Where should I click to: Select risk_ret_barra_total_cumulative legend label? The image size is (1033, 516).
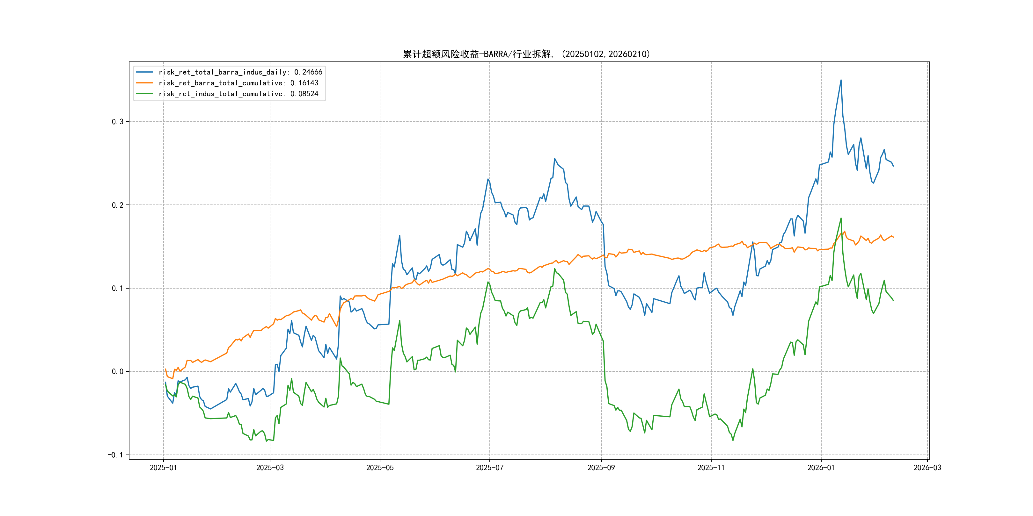238,83
